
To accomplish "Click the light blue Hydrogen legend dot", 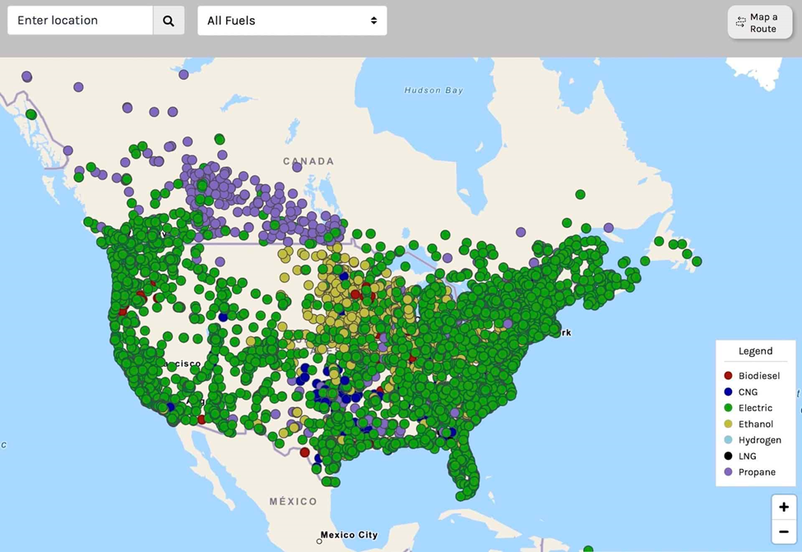I will click(x=728, y=440).
